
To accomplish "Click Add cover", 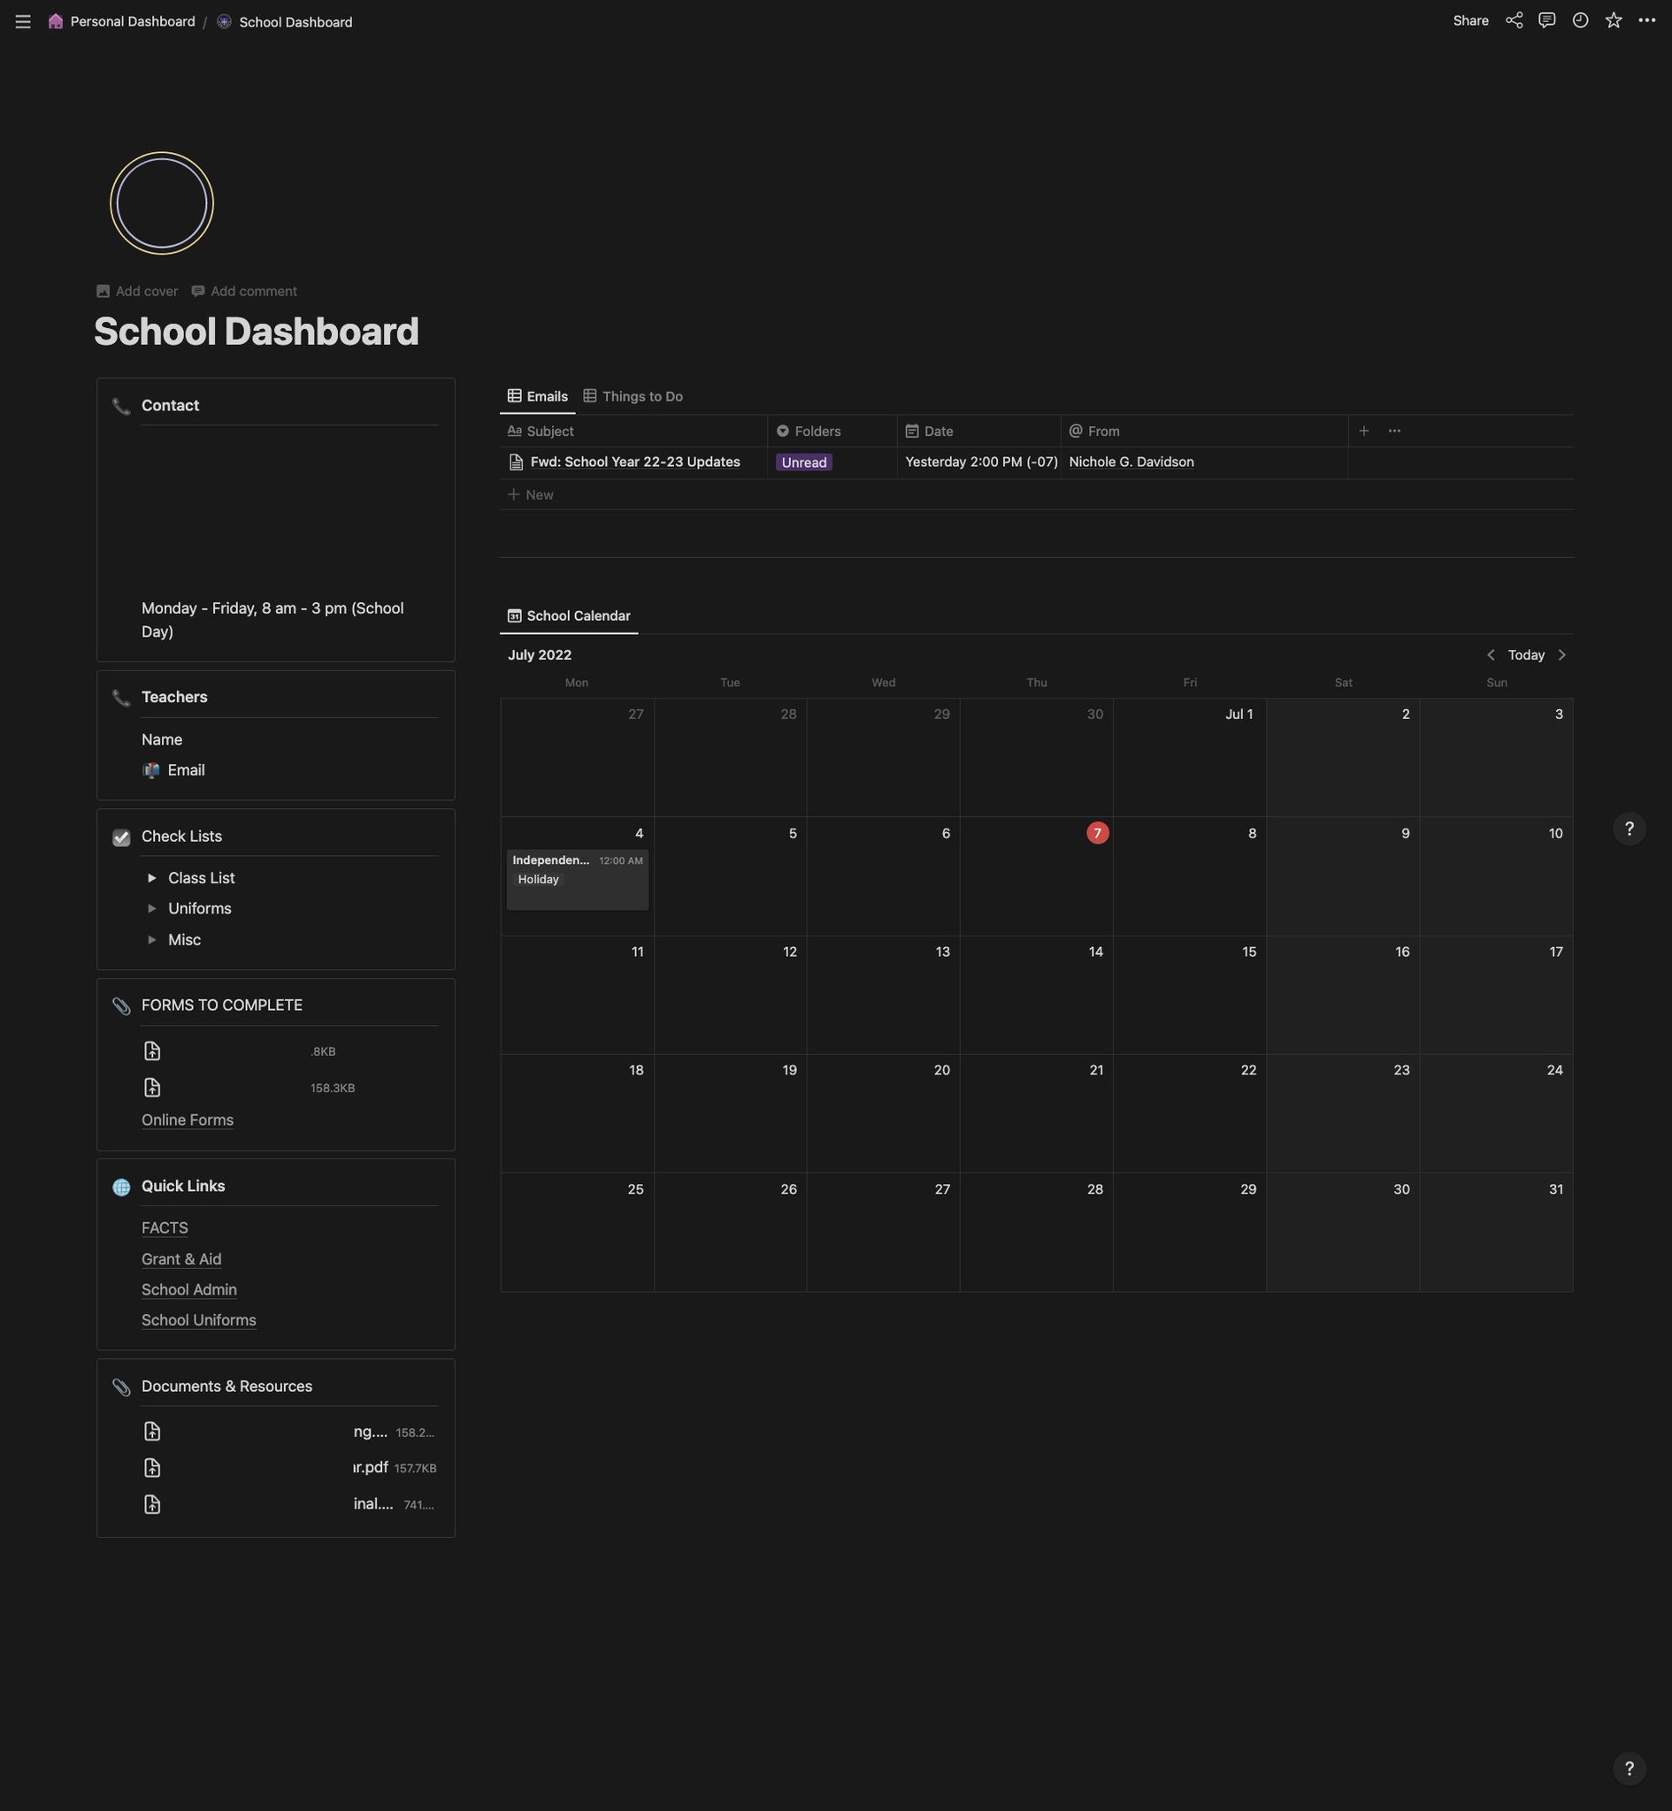I will coord(137,291).
